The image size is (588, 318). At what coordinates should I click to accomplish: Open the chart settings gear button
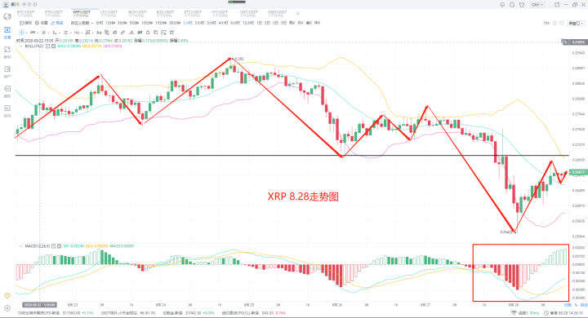(42, 23)
